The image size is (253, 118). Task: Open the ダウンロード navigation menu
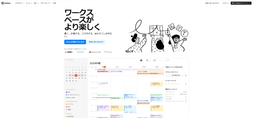46,3
